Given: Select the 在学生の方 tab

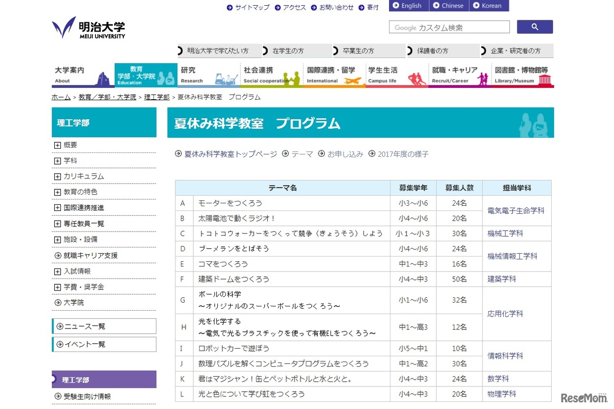Looking at the screenshot, I should [x=295, y=50].
